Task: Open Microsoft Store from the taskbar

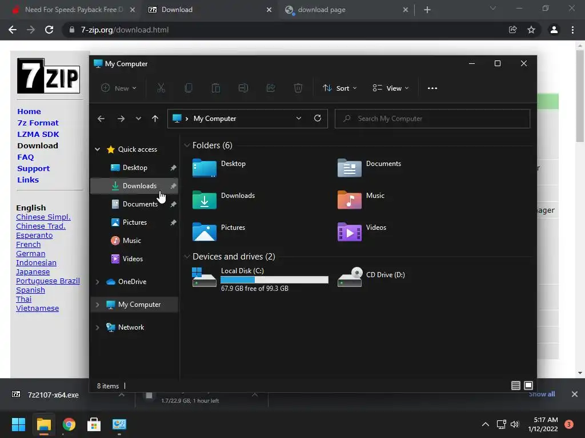Action: point(94,424)
